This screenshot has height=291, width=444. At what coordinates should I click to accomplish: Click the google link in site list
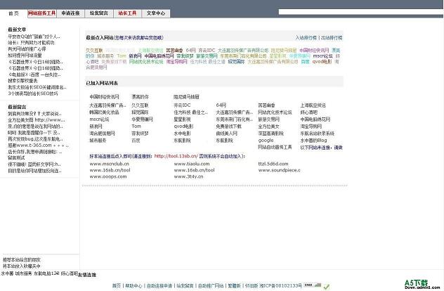pos(266,140)
